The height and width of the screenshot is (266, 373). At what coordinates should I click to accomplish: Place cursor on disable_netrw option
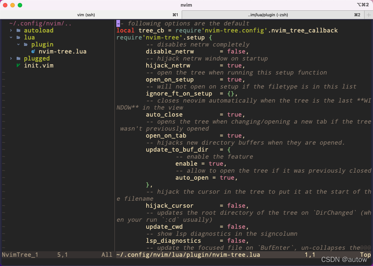[170, 51]
